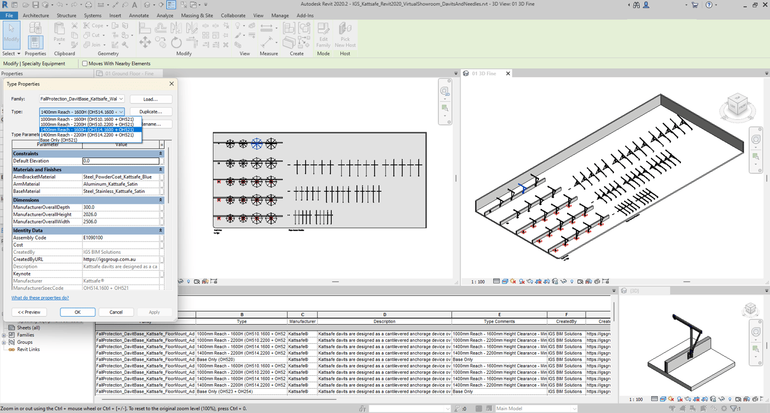Collapse the Materials and Finishes section

pyautogui.click(x=161, y=169)
